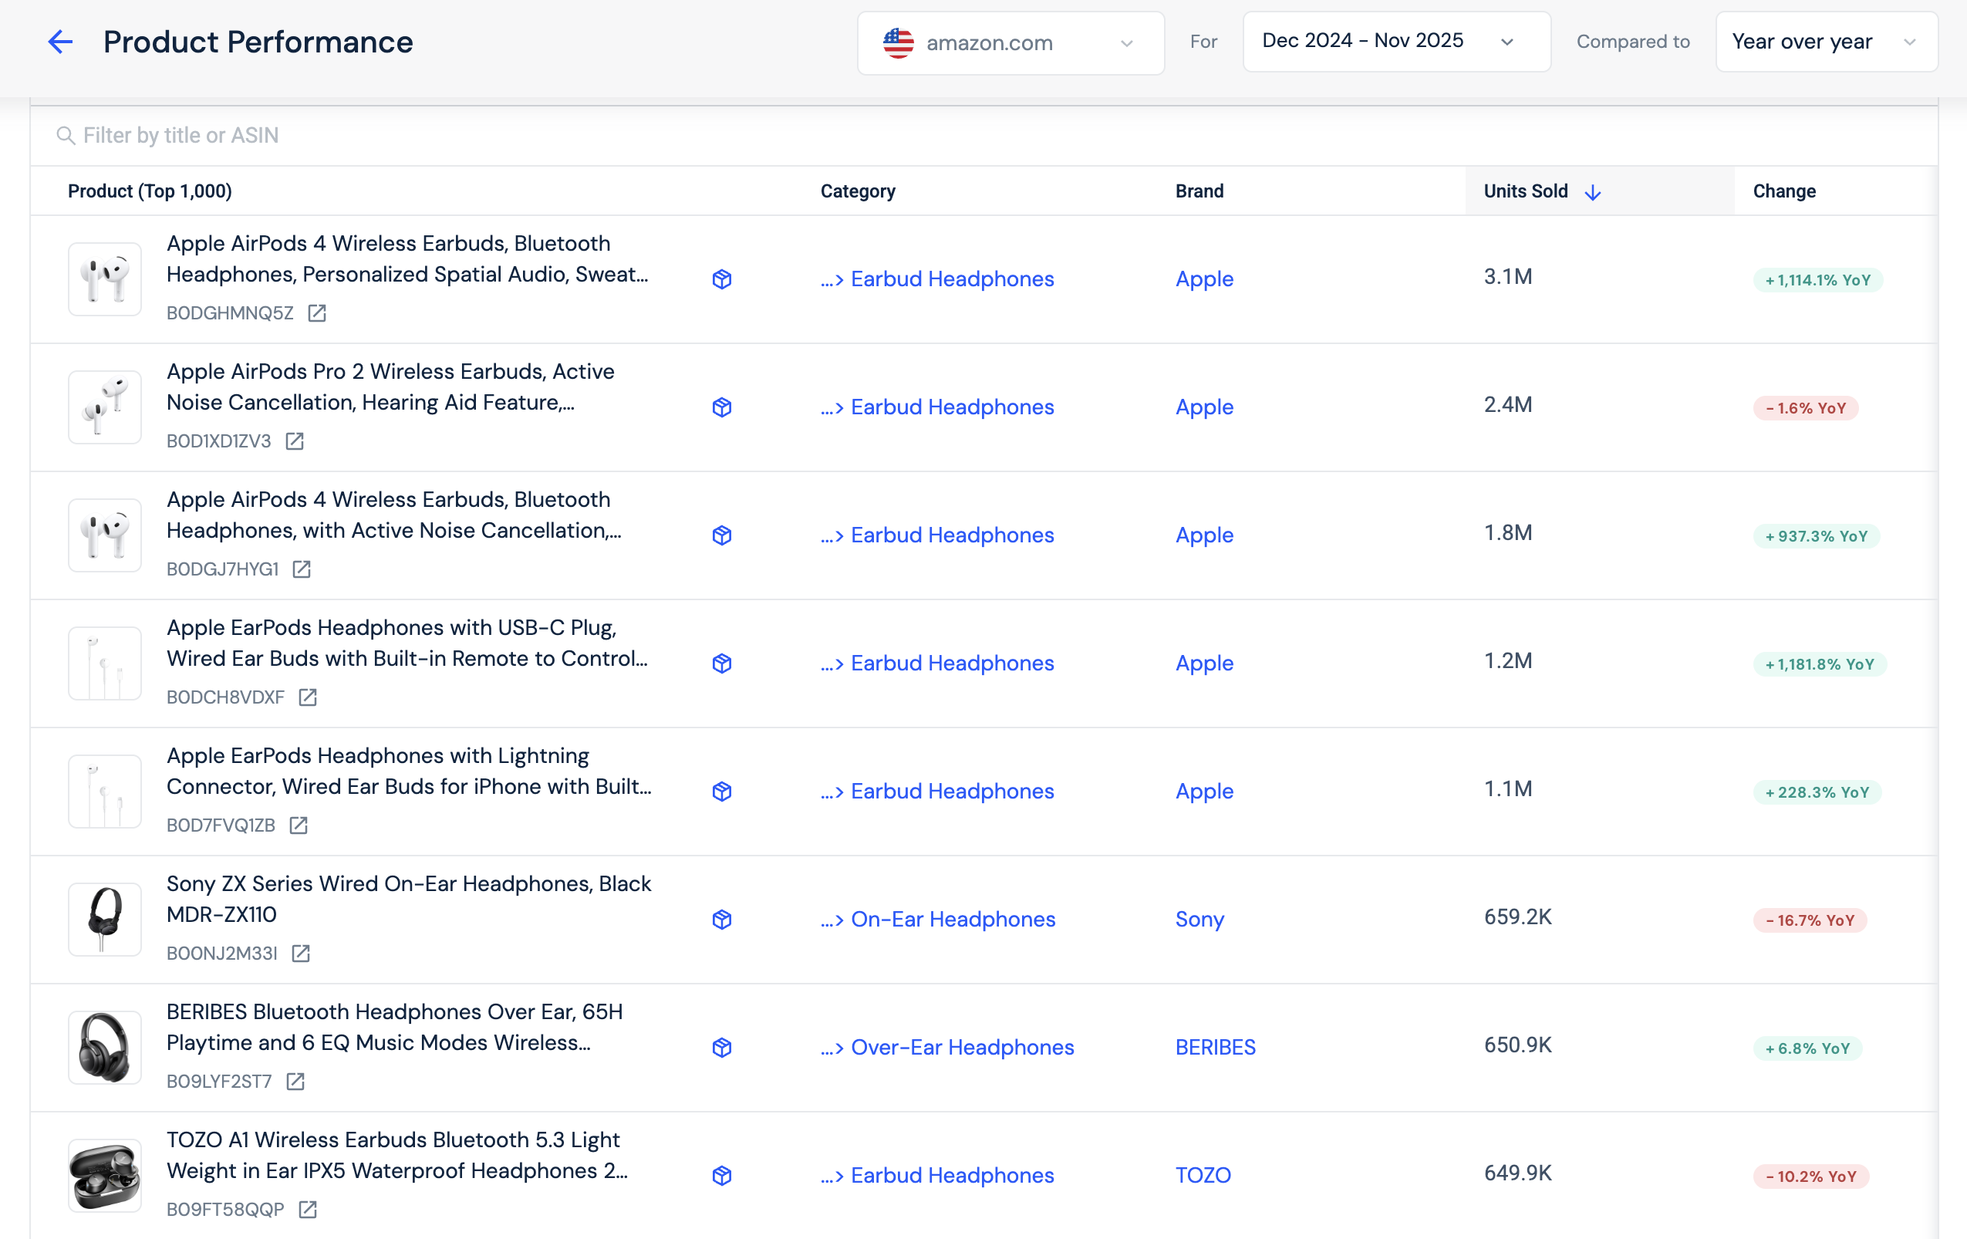Click the +1,181.8% YoY change badge
The height and width of the screenshot is (1239, 1967).
1819,665
